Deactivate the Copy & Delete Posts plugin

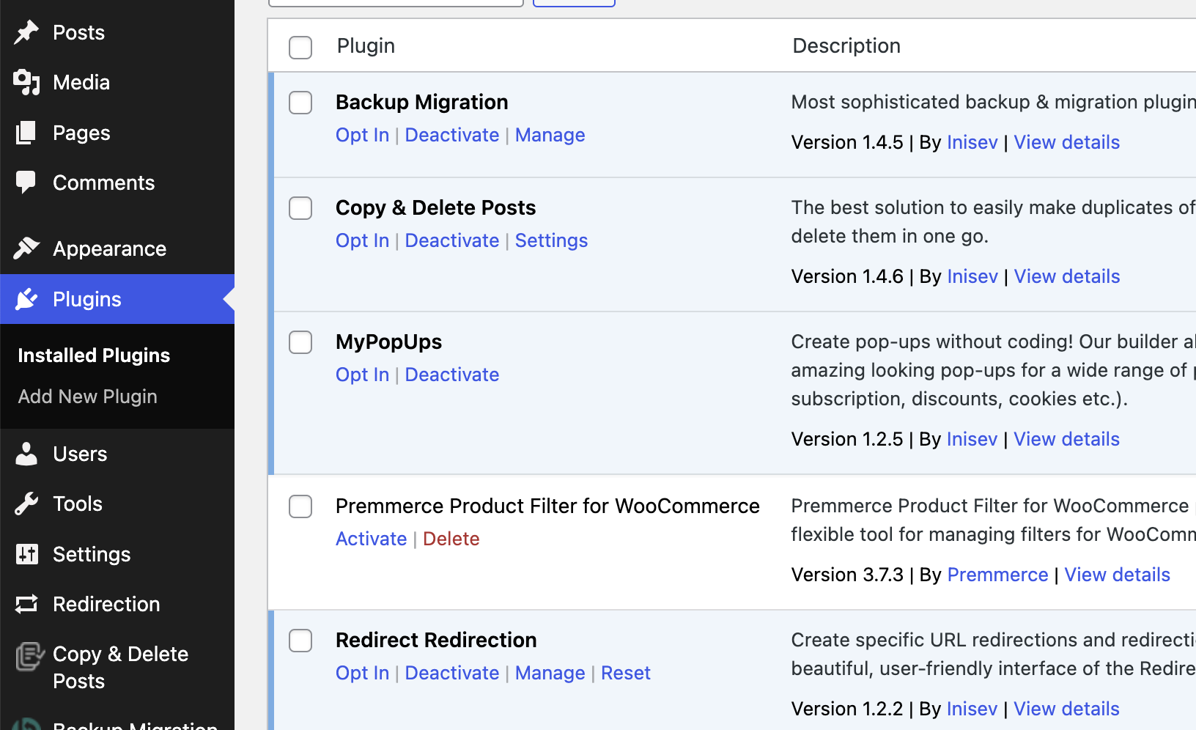coord(451,240)
